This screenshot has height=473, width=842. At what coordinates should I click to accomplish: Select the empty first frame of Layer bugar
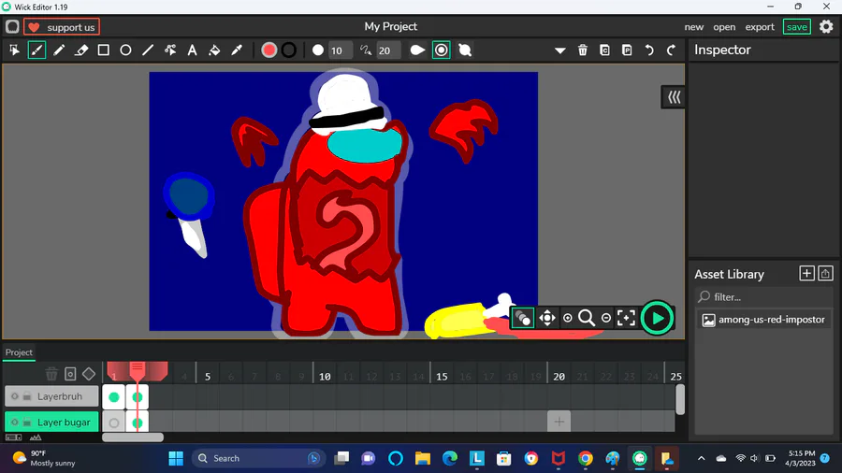(114, 423)
